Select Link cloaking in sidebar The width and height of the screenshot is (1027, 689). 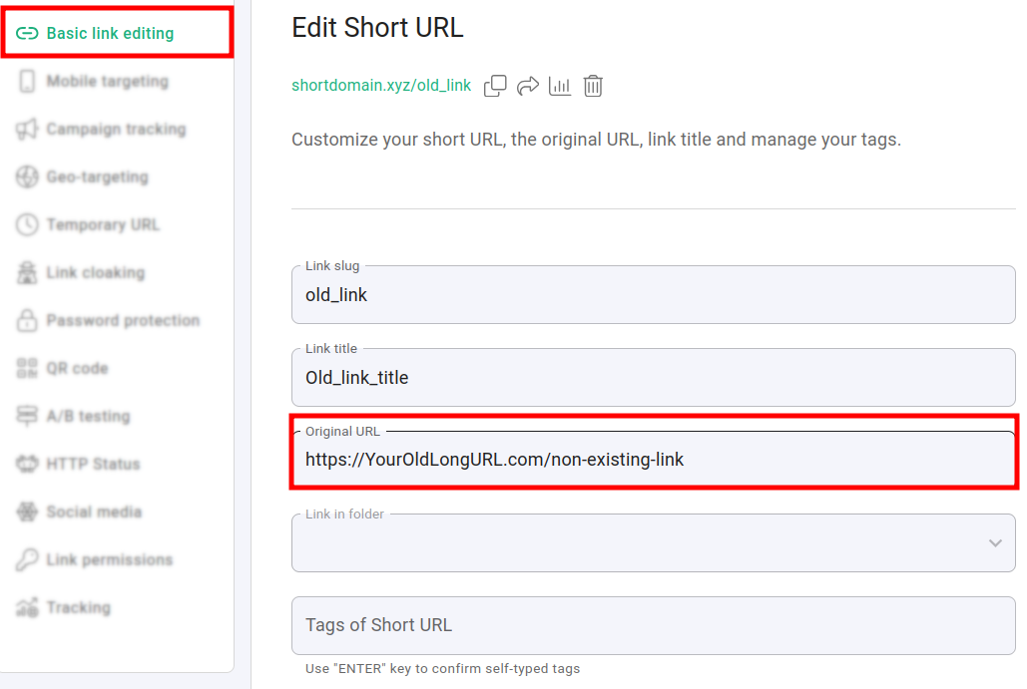point(95,273)
